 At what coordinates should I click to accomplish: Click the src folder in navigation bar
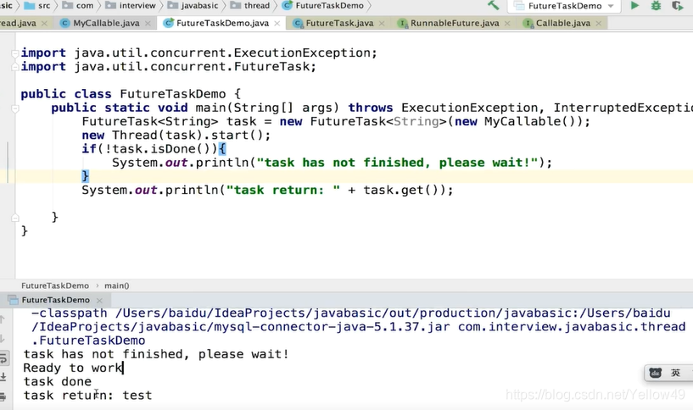(x=37, y=5)
